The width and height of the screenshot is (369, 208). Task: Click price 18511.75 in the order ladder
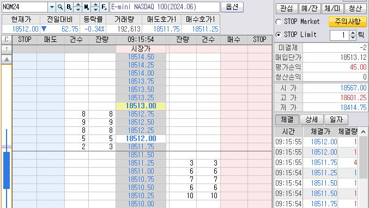click(141, 147)
